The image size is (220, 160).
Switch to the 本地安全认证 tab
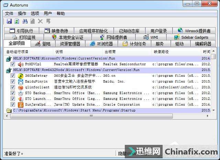(68, 38)
